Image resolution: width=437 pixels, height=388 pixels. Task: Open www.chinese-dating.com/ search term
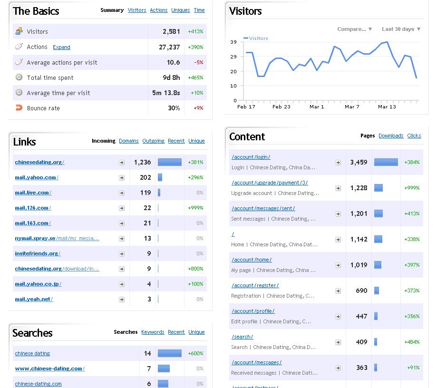point(50,369)
